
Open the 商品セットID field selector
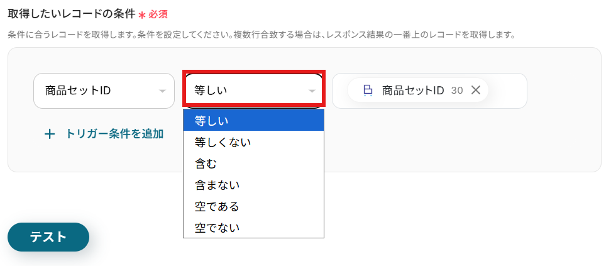pyautogui.click(x=104, y=91)
